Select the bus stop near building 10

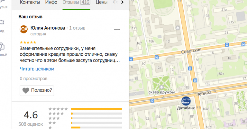[x=157, y=58]
